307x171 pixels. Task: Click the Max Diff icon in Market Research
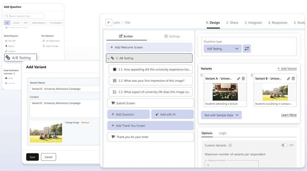[6, 41]
